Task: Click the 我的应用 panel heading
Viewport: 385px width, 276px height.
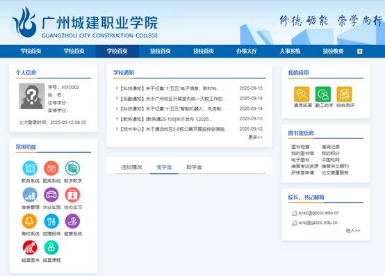Action: tap(298, 72)
